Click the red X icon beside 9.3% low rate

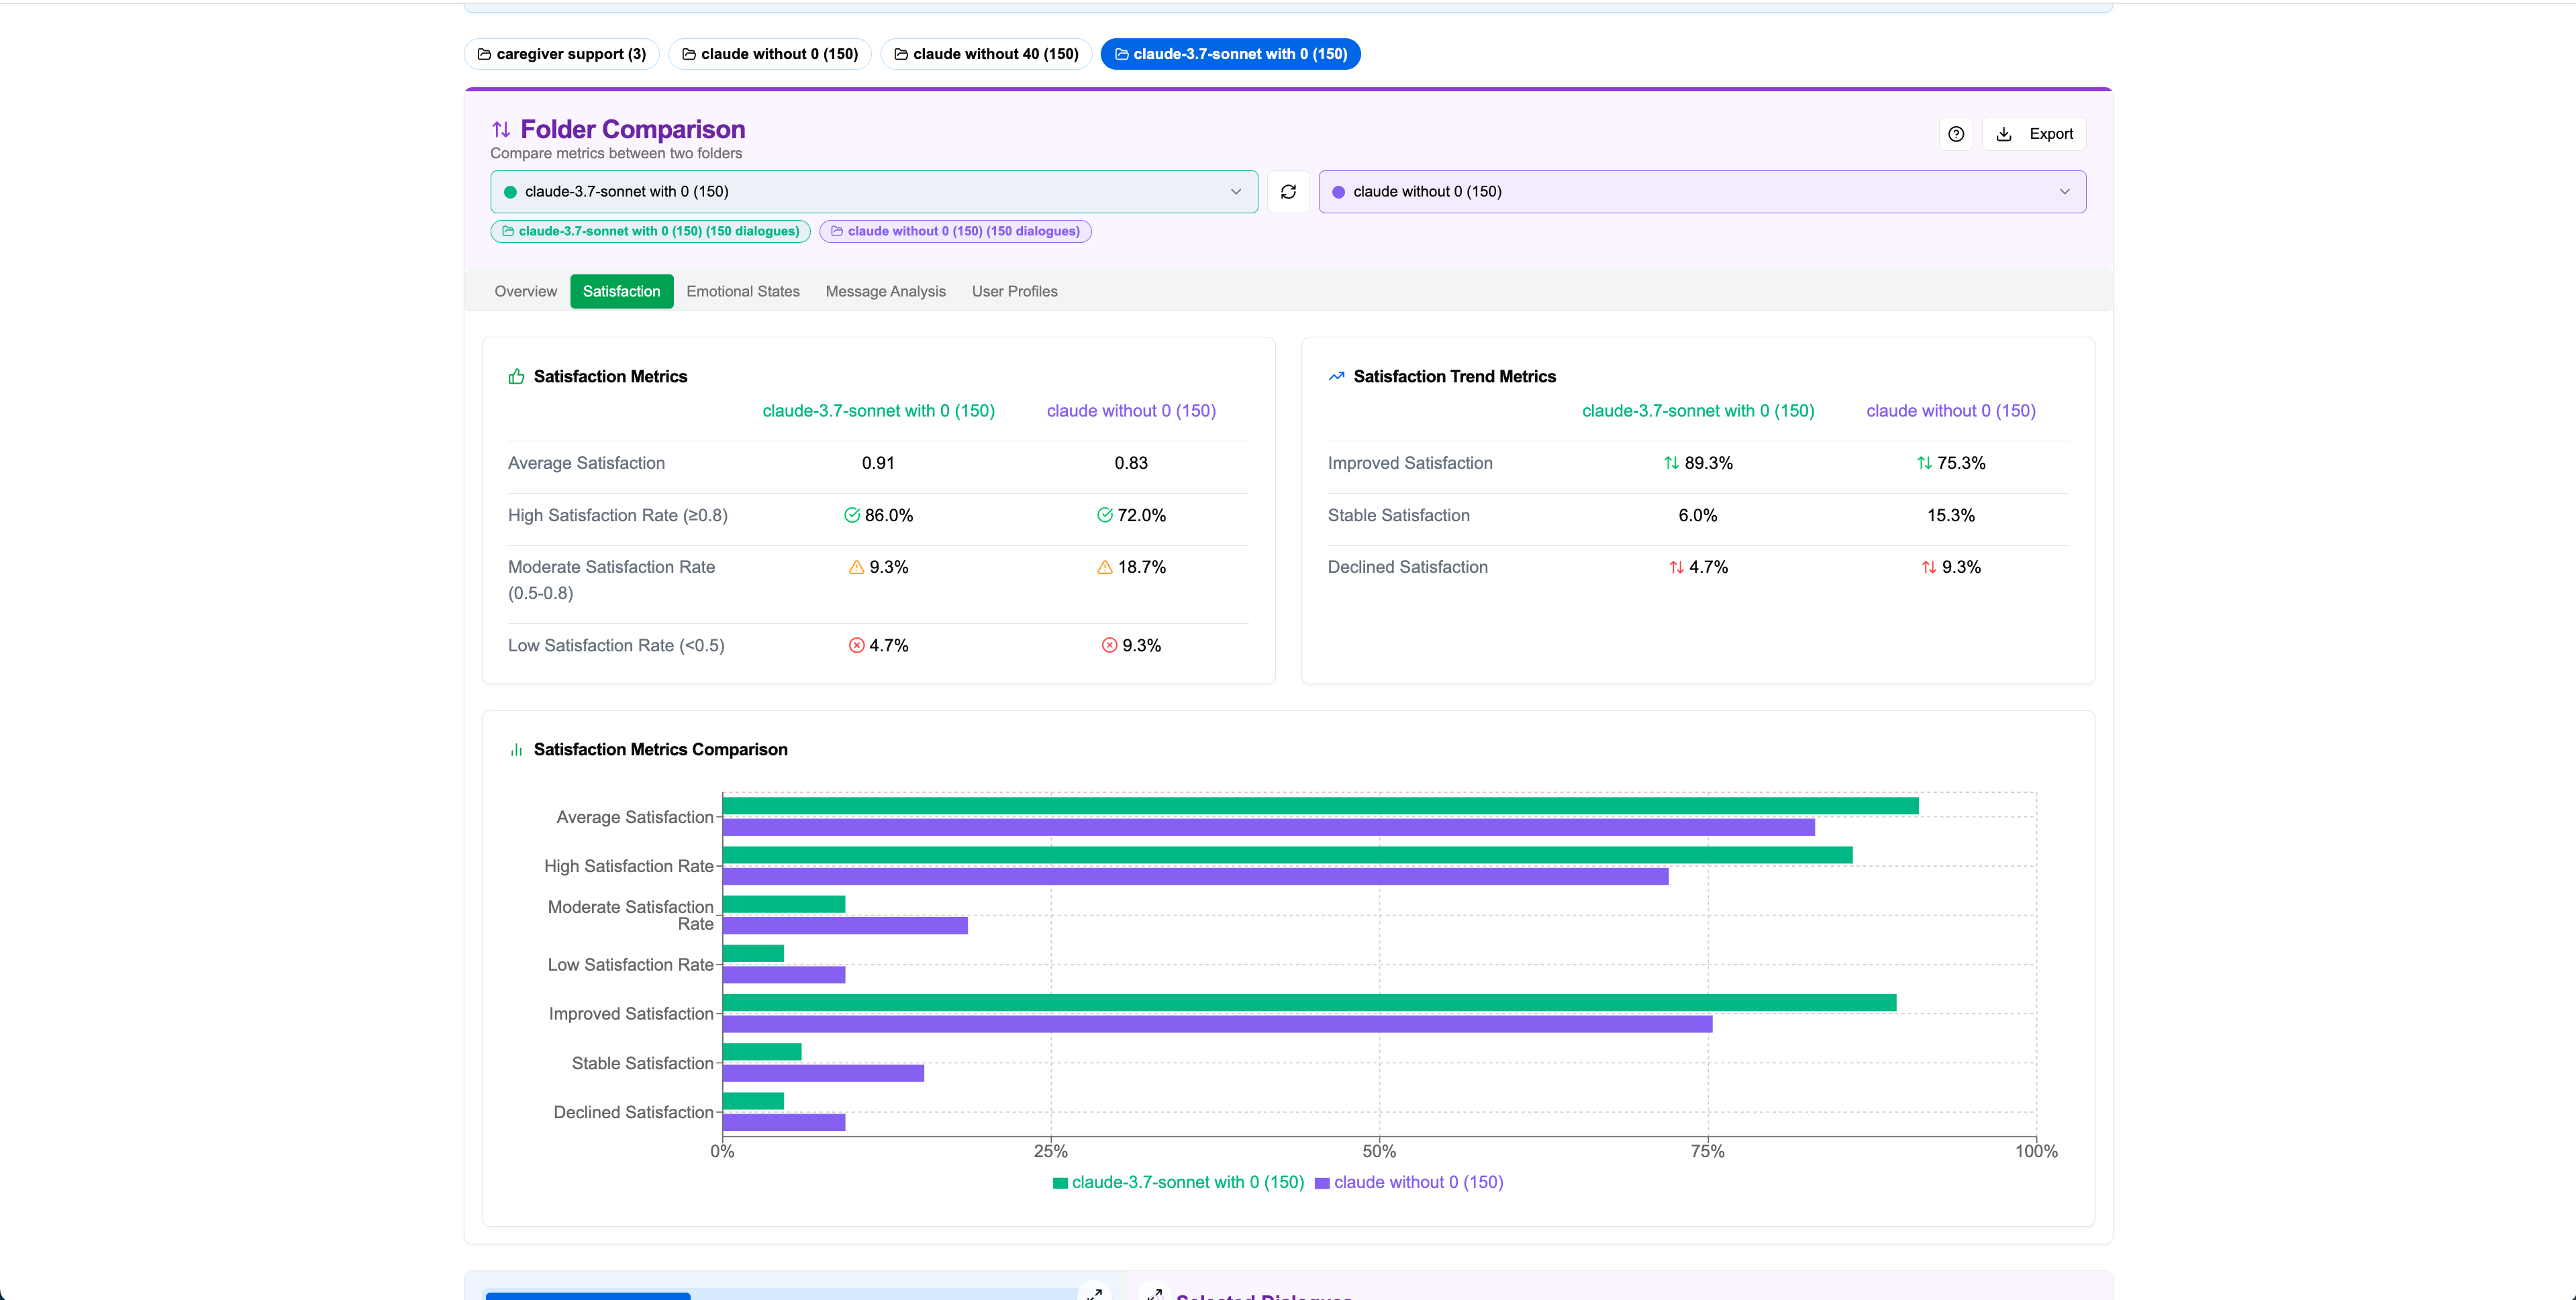[x=1109, y=645]
